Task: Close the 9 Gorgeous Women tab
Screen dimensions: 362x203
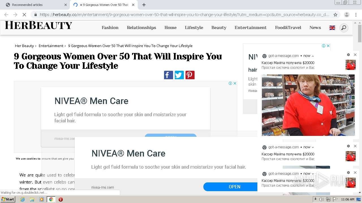Action: [x=133, y=5]
